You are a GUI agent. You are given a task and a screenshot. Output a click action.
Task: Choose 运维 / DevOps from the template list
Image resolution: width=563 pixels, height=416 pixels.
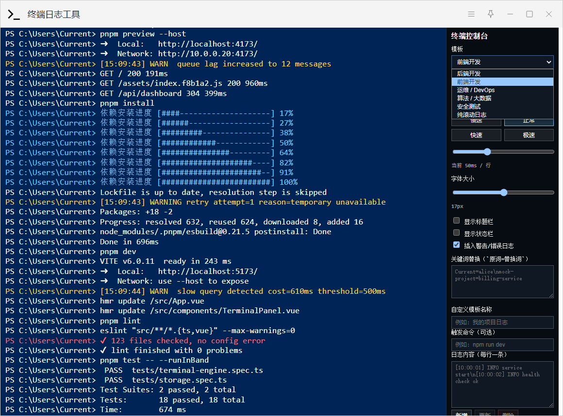(476, 90)
